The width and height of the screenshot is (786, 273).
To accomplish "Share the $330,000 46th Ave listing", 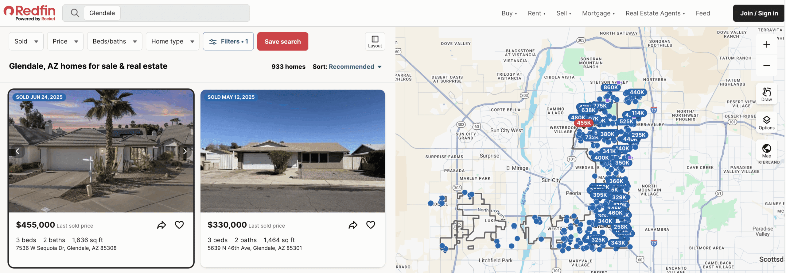I will point(353,225).
